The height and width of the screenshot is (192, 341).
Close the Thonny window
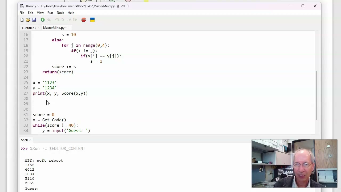[315, 6]
